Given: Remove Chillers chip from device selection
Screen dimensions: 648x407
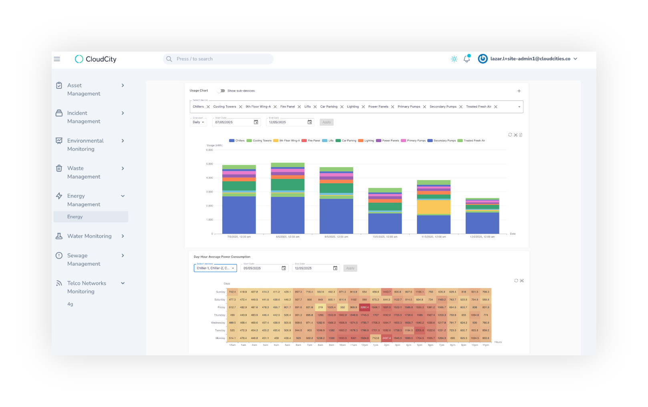Looking at the screenshot, I should tap(208, 107).
